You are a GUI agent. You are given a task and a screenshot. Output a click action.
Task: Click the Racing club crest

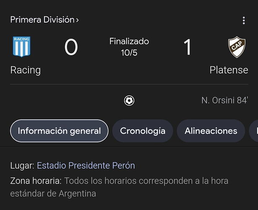pos(21,47)
